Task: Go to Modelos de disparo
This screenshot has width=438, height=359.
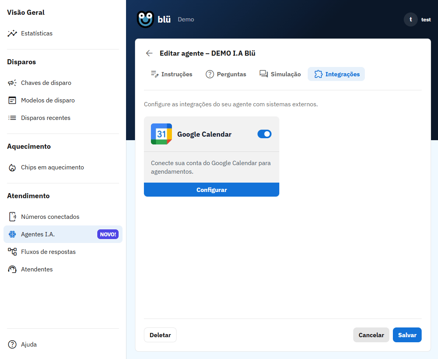Action: [x=63, y=100]
